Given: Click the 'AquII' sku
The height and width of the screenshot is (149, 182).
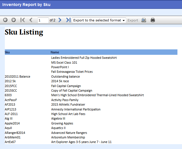Looking at the screenshot, I should pos(8,128).
